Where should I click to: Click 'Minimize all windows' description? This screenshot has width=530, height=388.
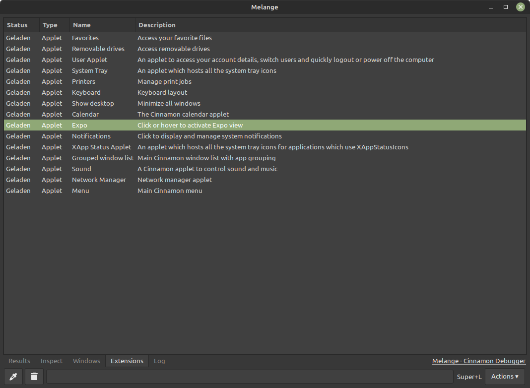(169, 103)
